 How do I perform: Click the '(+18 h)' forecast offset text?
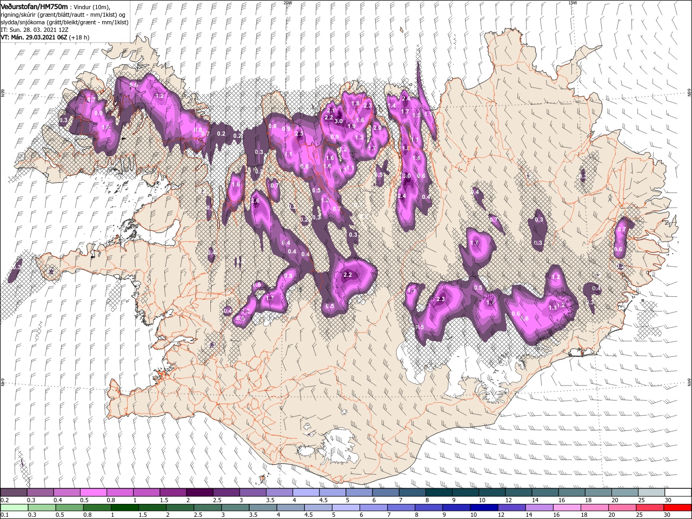coord(78,37)
